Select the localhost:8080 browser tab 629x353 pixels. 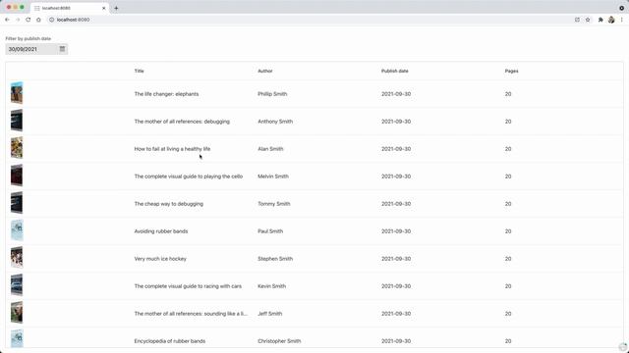[x=69, y=8]
